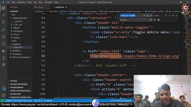Open db.sqlite3 in explorer
Viewport: 191px width, 107px height.
point(16,51)
